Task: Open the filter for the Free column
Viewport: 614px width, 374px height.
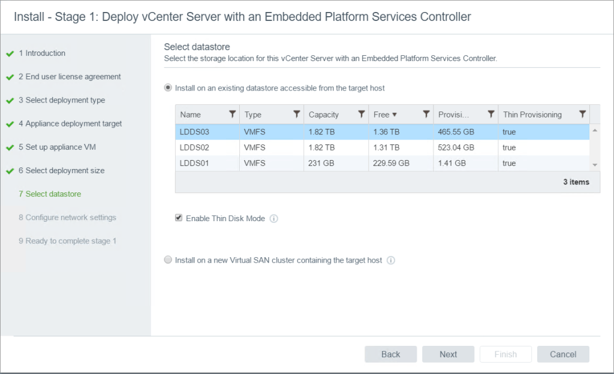Action: pos(426,114)
